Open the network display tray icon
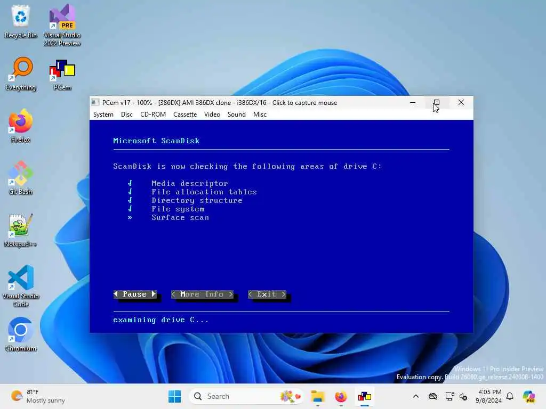The image size is (546, 409). click(x=449, y=396)
